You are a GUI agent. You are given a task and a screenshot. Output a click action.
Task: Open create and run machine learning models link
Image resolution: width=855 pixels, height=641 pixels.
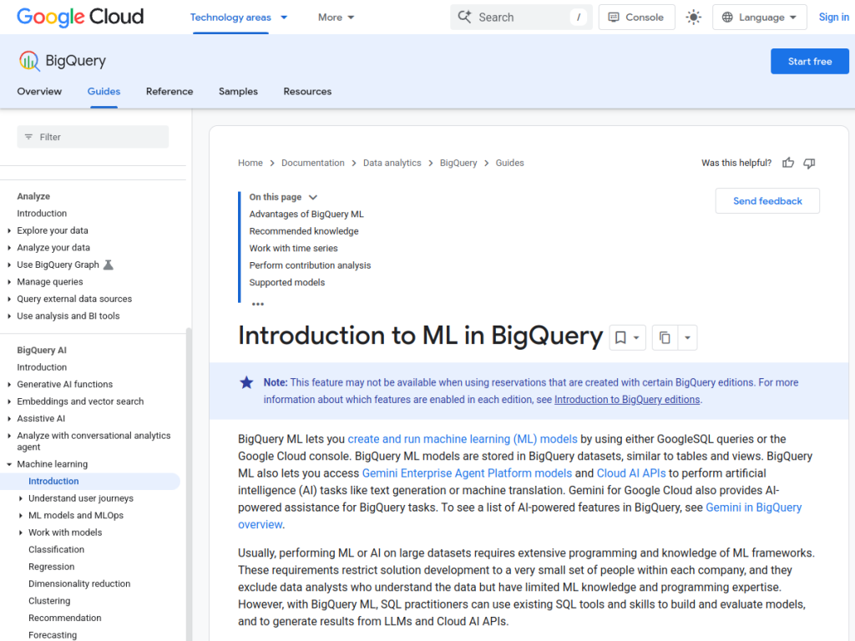[463, 439]
